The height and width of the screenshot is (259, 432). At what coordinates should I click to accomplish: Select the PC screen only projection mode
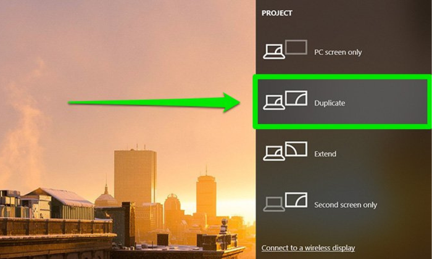344,51
